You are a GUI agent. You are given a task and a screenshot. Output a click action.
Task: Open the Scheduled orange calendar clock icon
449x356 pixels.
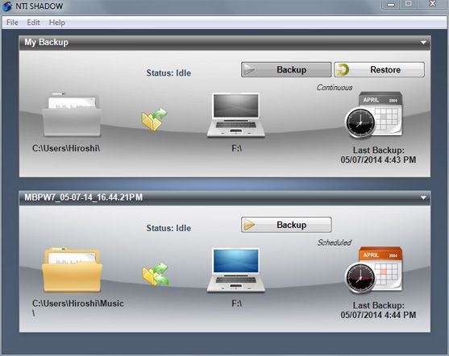(374, 270)
